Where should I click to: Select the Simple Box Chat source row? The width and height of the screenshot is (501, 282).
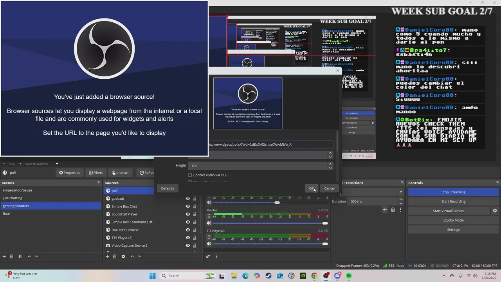151,206
